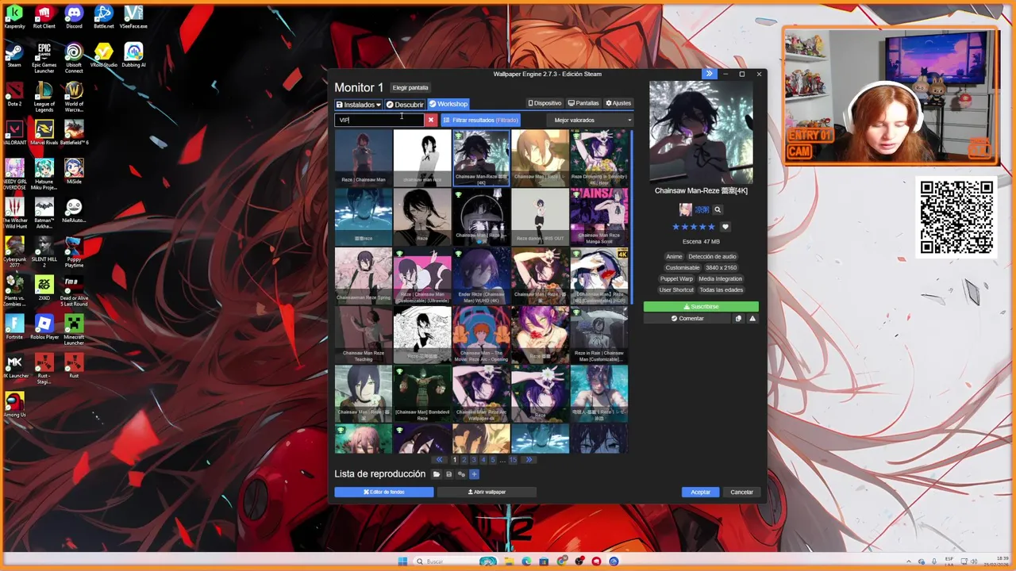The image size is (1016, 571).
Task: Clear the search with the red X
Action: coord(431,120)
